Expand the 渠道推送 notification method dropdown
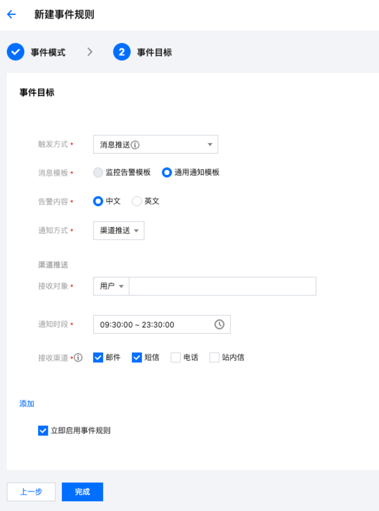 119,231
